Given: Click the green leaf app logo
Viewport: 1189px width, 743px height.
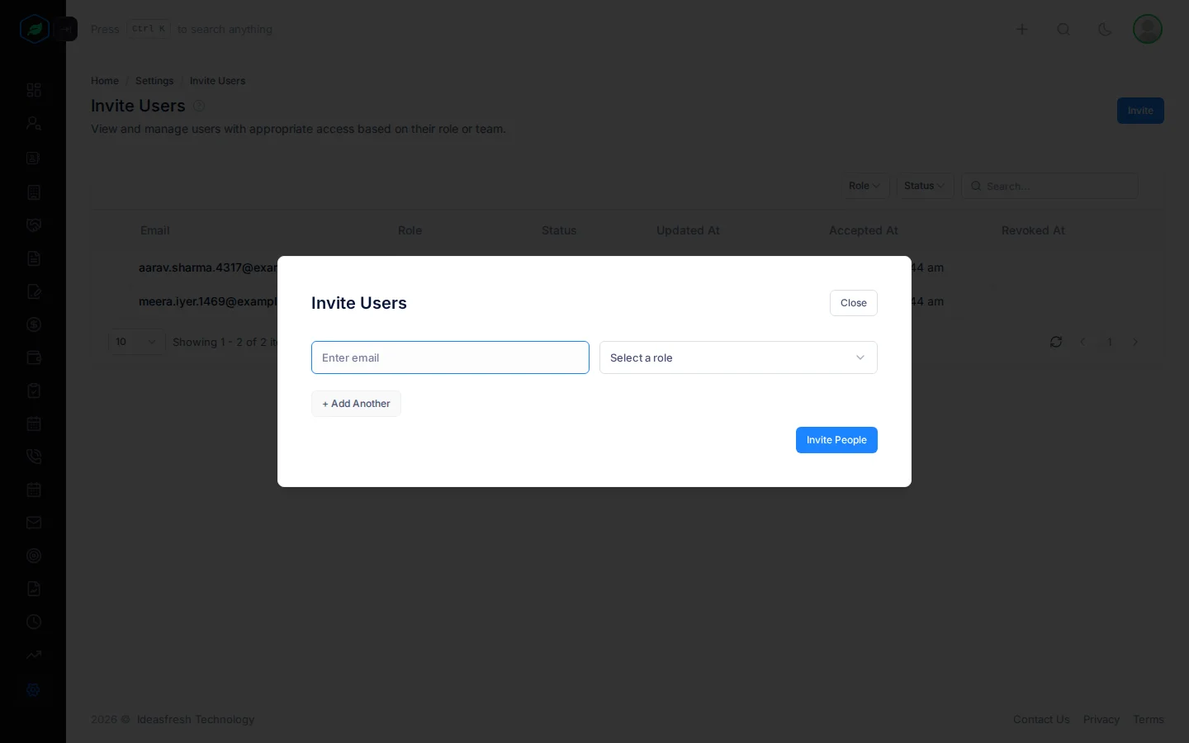Looking at the screenshot, I should click(x=35, y=29).
